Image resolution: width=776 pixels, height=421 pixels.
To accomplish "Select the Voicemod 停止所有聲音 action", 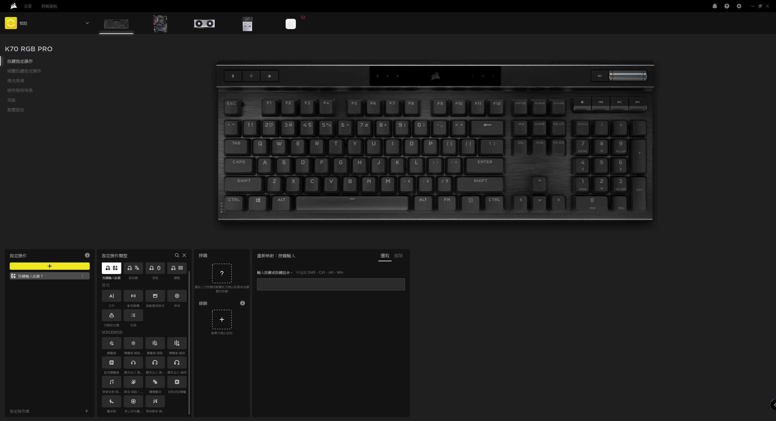I will (x=133, y=401).
